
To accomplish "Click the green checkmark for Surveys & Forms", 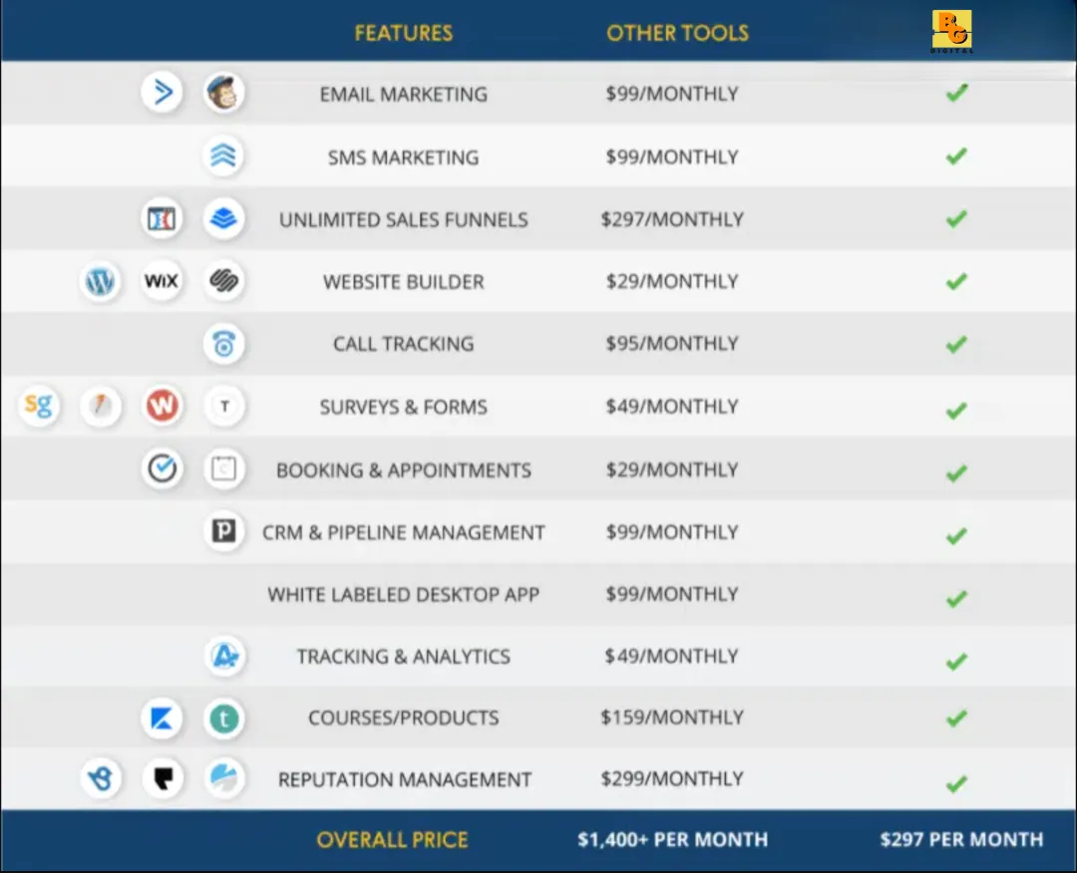I will tap(956, 410).
